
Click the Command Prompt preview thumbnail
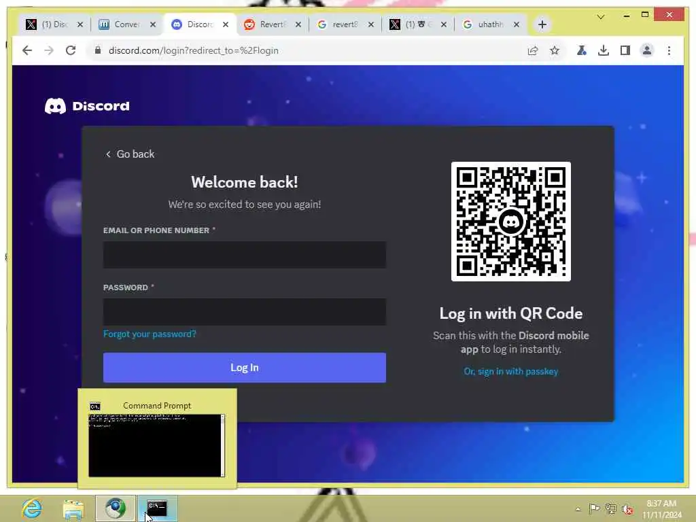point(157,445)
